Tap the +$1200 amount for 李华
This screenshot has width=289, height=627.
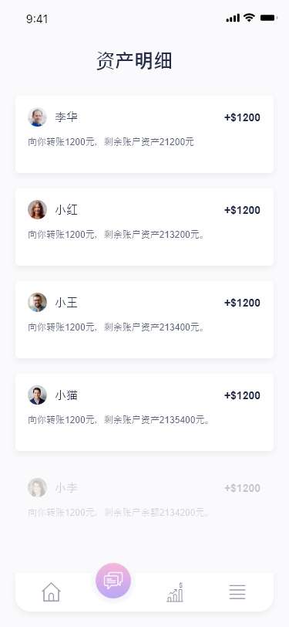(x=242, y=117)
